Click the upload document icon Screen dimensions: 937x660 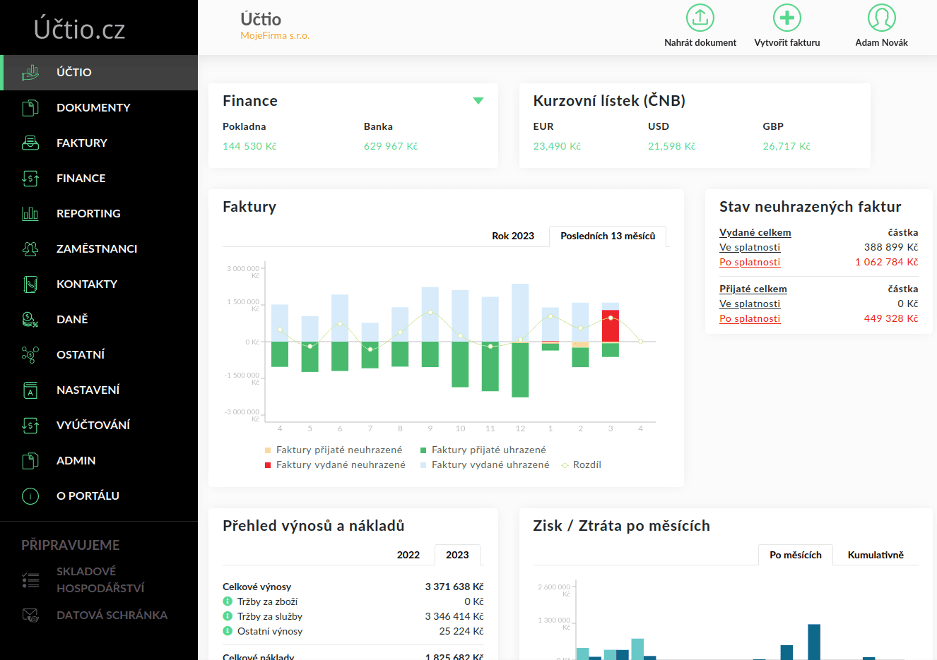point(700,18)
